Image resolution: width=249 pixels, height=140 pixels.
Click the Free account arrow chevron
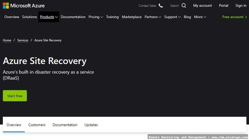[246, 17]
